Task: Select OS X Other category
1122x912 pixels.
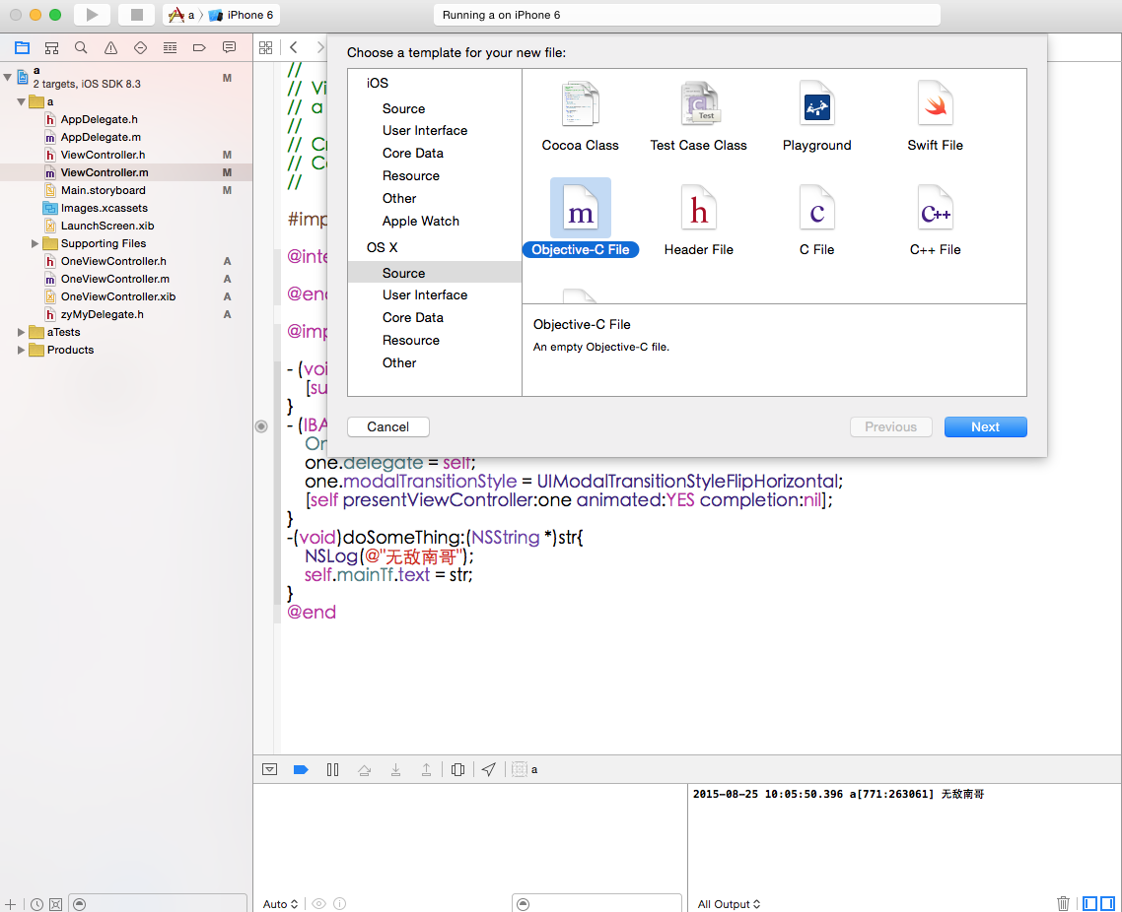Action: pos(399,363)
